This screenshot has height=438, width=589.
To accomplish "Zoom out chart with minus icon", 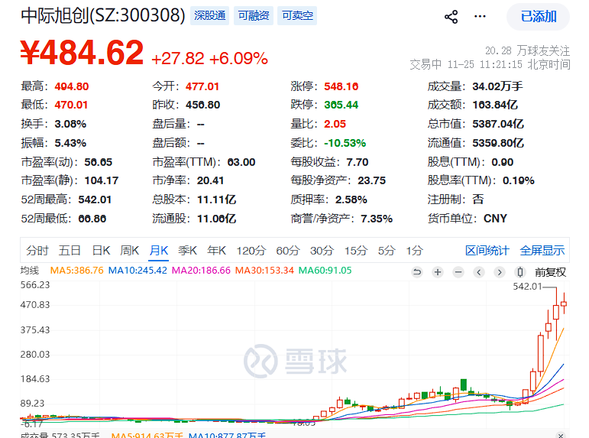I will click(x=458, y=272).
